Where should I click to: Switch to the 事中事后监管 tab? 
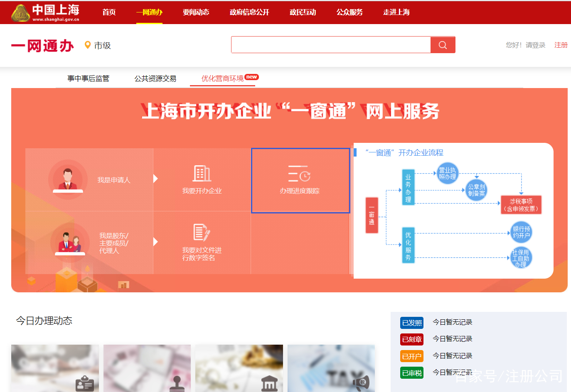click(88, 78)
